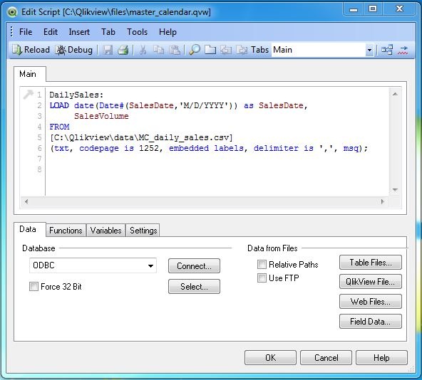Image resolution: width=422 pixels, height=380 pixels.
Task: Promote tab with left-arrow tab icon
Action: coord(226,50)
